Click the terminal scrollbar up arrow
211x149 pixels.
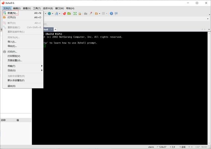tap(209, 33)
